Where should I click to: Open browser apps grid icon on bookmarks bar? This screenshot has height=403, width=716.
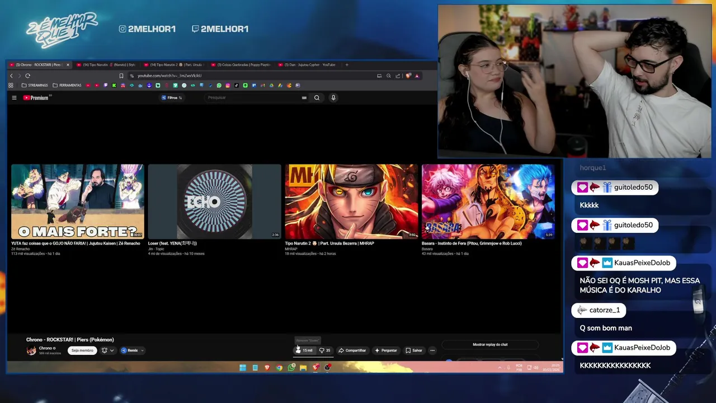(11, 85)
